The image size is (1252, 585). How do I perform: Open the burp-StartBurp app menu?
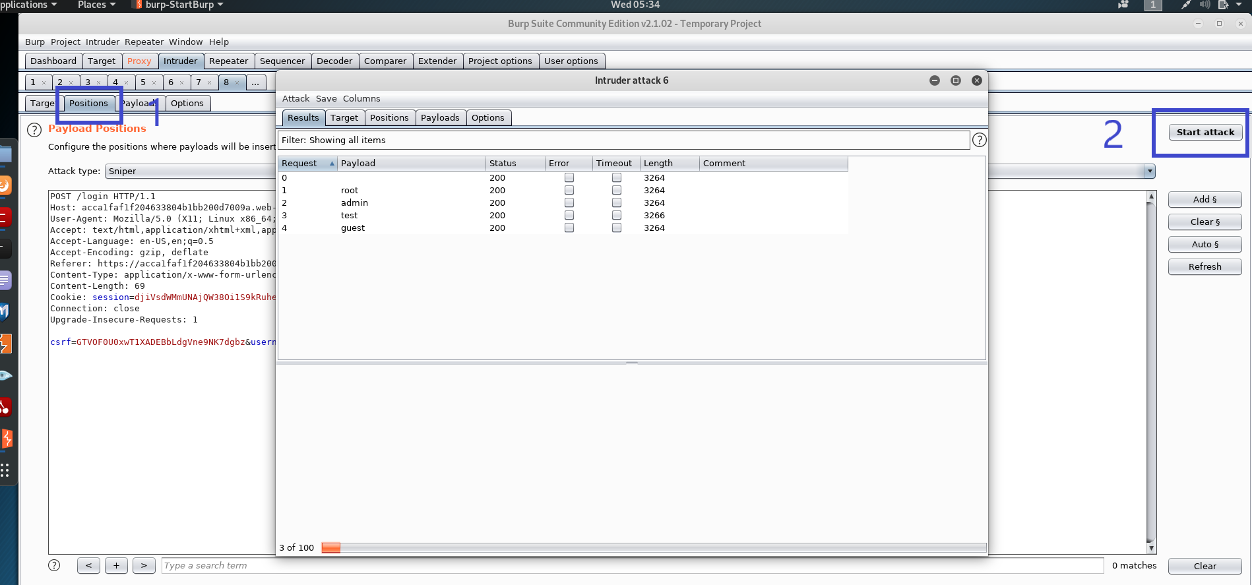179,5
